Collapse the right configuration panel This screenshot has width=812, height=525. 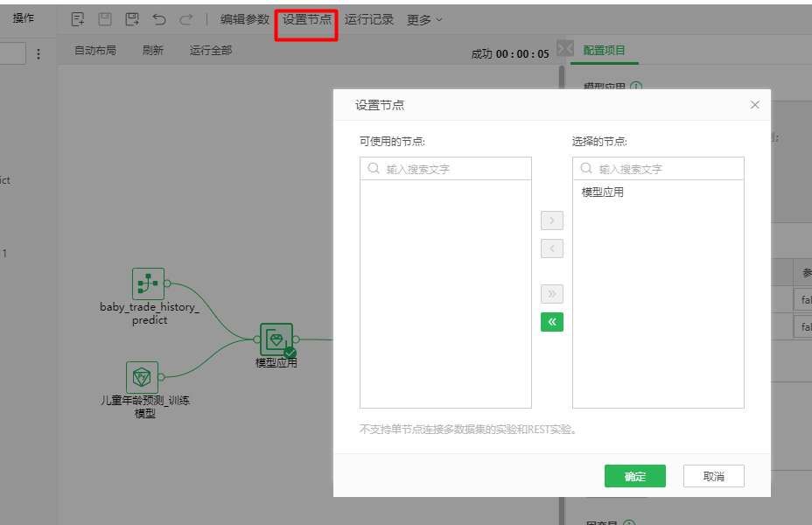pyautogui.click(x=565, y=49)
